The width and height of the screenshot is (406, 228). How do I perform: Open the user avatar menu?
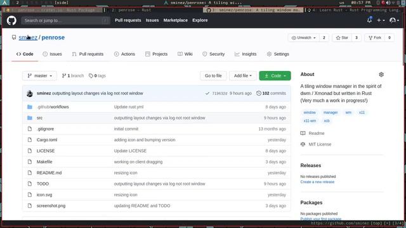click(x=394, y=20)
